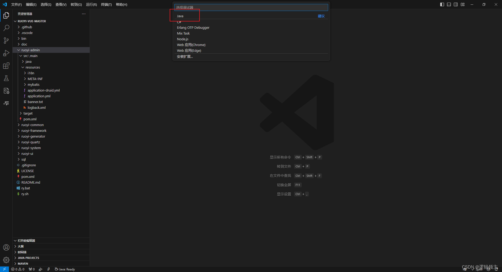Open the Search view icon

[6, 28]
